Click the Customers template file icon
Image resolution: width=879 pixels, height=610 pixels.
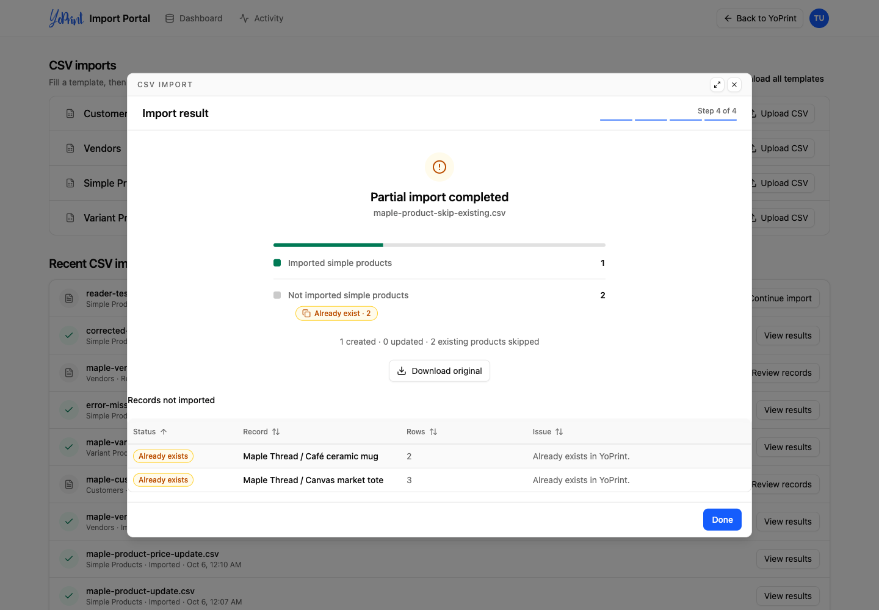point(70,113)
